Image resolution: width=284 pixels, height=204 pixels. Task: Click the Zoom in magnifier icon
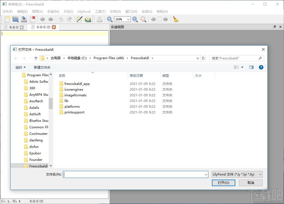click(x=110, y=19)
